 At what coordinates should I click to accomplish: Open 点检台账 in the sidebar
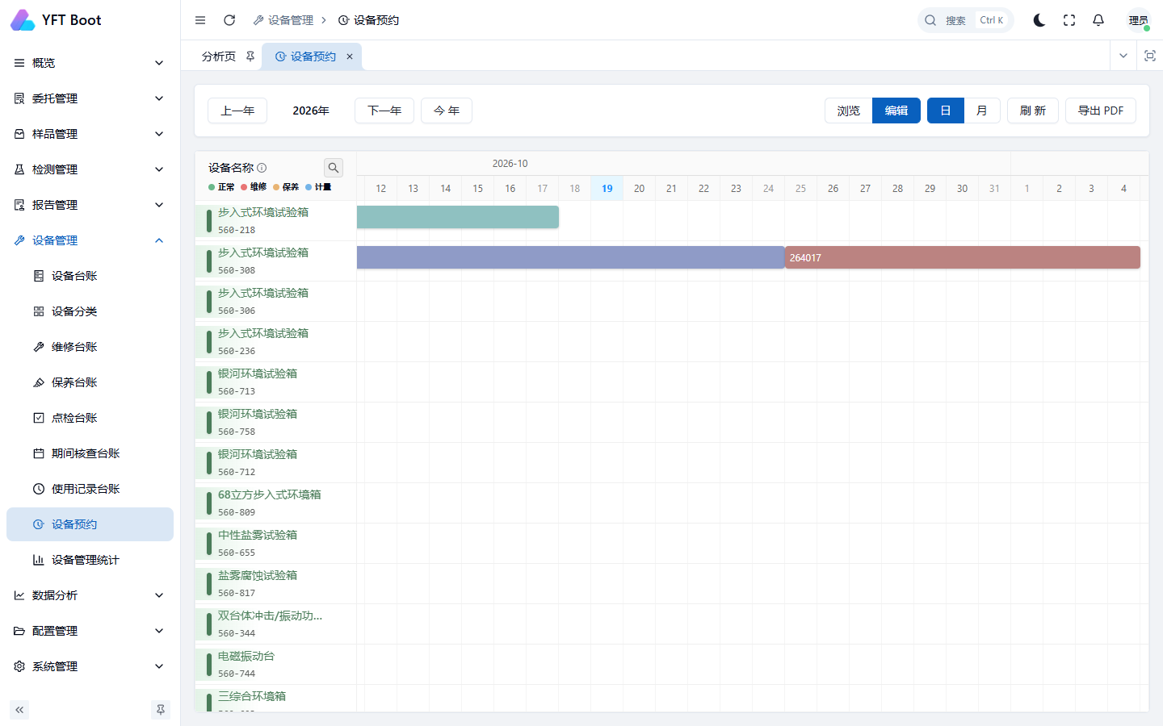(90, 418)
